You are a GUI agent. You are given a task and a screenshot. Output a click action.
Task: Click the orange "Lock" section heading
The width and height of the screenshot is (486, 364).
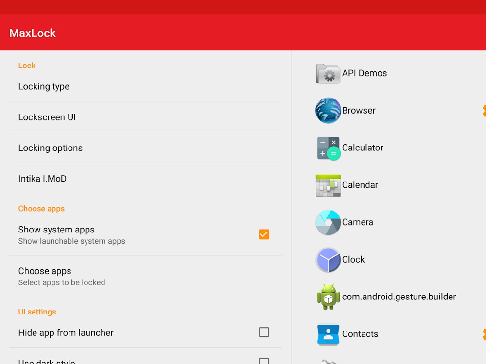(x=27, y=66)
